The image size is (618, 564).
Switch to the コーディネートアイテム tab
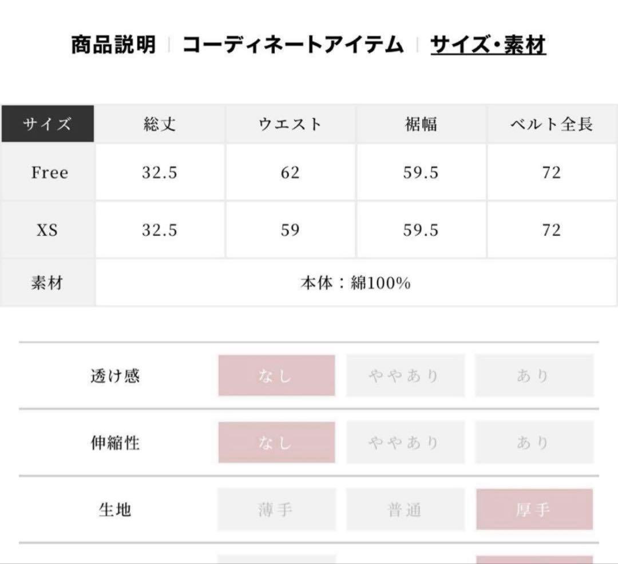click(293, 45)
